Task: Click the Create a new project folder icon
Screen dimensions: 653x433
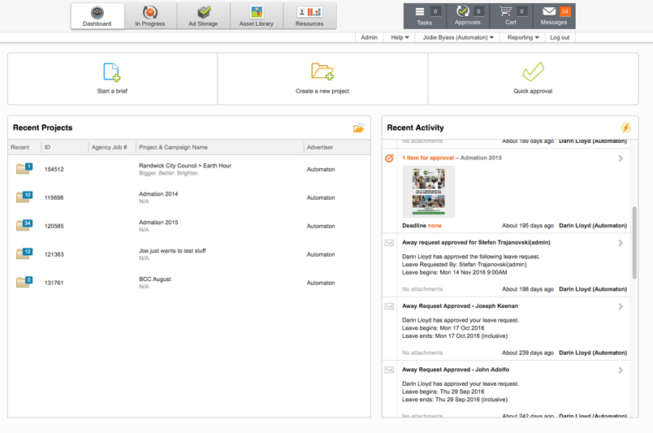Action: [x=322, y=71]
